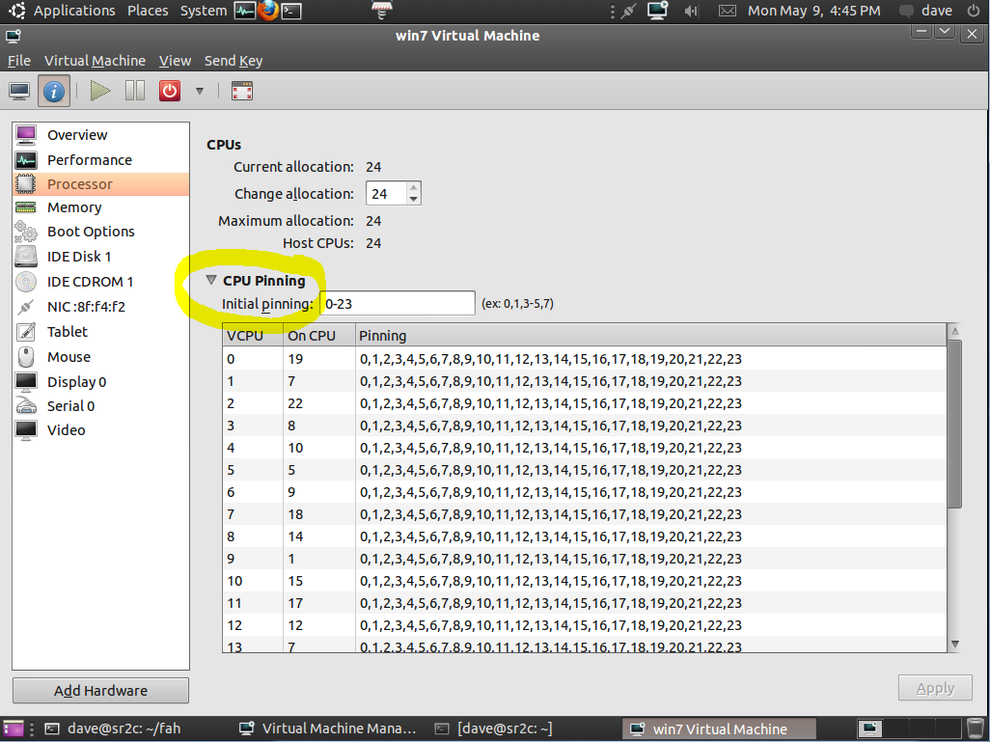
Task: Select Display 0 device
Action: 100,381
